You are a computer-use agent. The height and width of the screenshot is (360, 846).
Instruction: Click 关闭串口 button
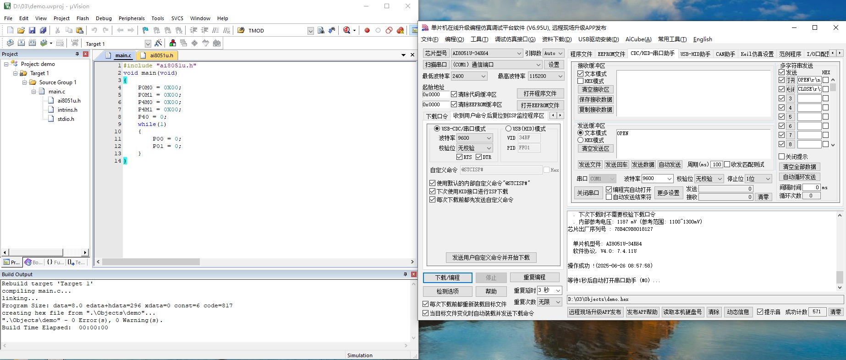[588, 193]
